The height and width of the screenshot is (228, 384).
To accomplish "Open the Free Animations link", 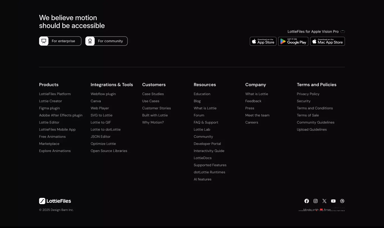I will pos(52,137).
